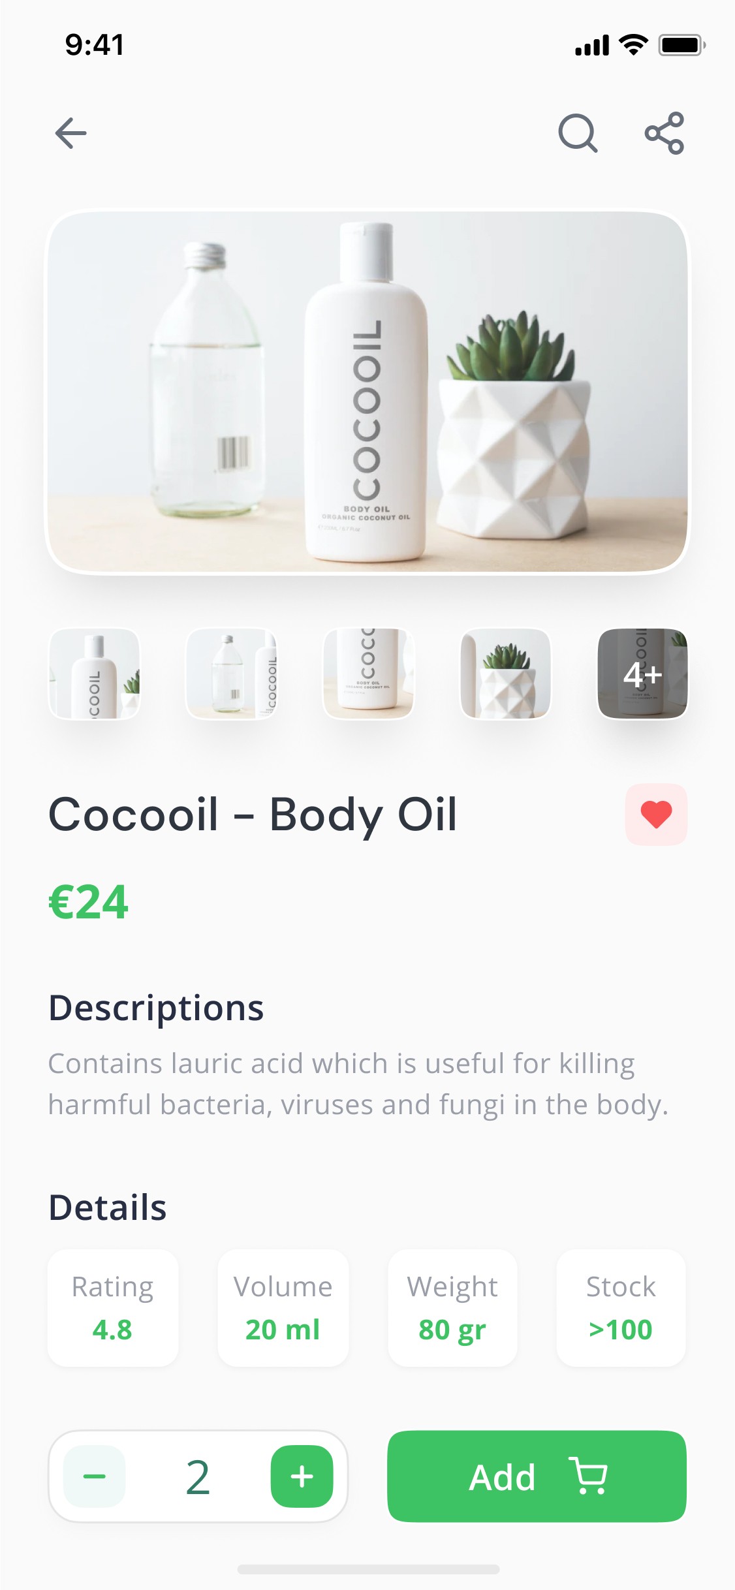The image size is (735, 1590).
Task: Tap the Stock >100 card
Action: tap(621, 1308)
